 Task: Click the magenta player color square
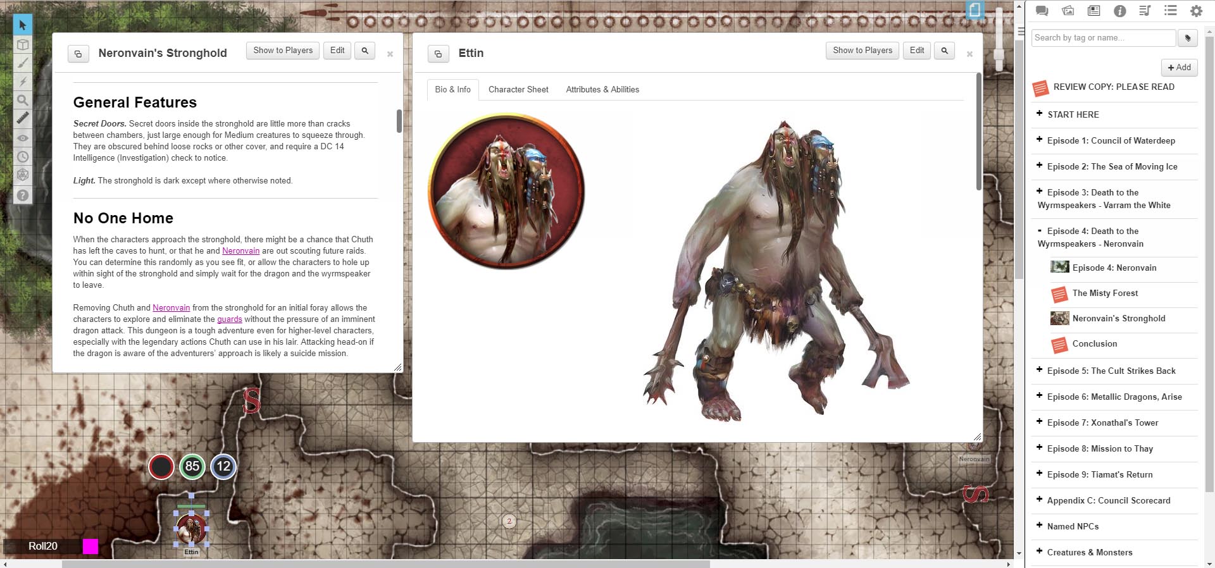pos(90,546)
